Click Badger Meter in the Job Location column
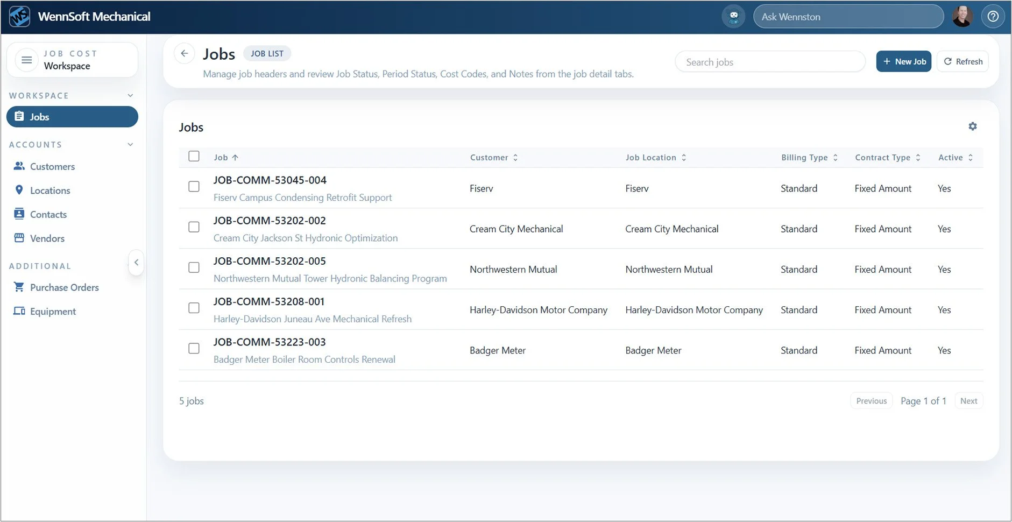The image size is (1012, 522). (x=653, y=350)
